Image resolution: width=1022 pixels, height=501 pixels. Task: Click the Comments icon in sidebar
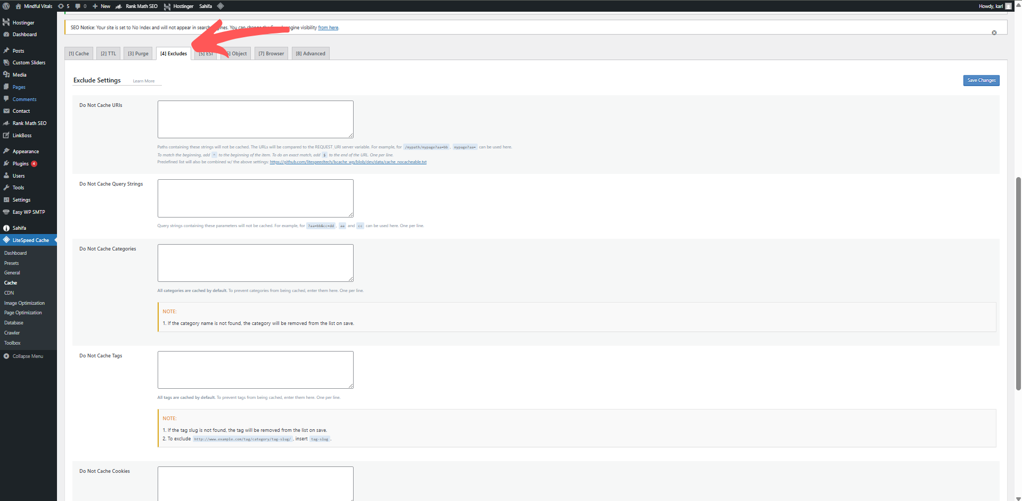click(6, 99)
